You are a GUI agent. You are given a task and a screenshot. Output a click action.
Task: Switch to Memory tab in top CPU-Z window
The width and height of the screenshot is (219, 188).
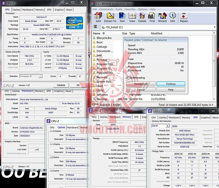(40, 10)
